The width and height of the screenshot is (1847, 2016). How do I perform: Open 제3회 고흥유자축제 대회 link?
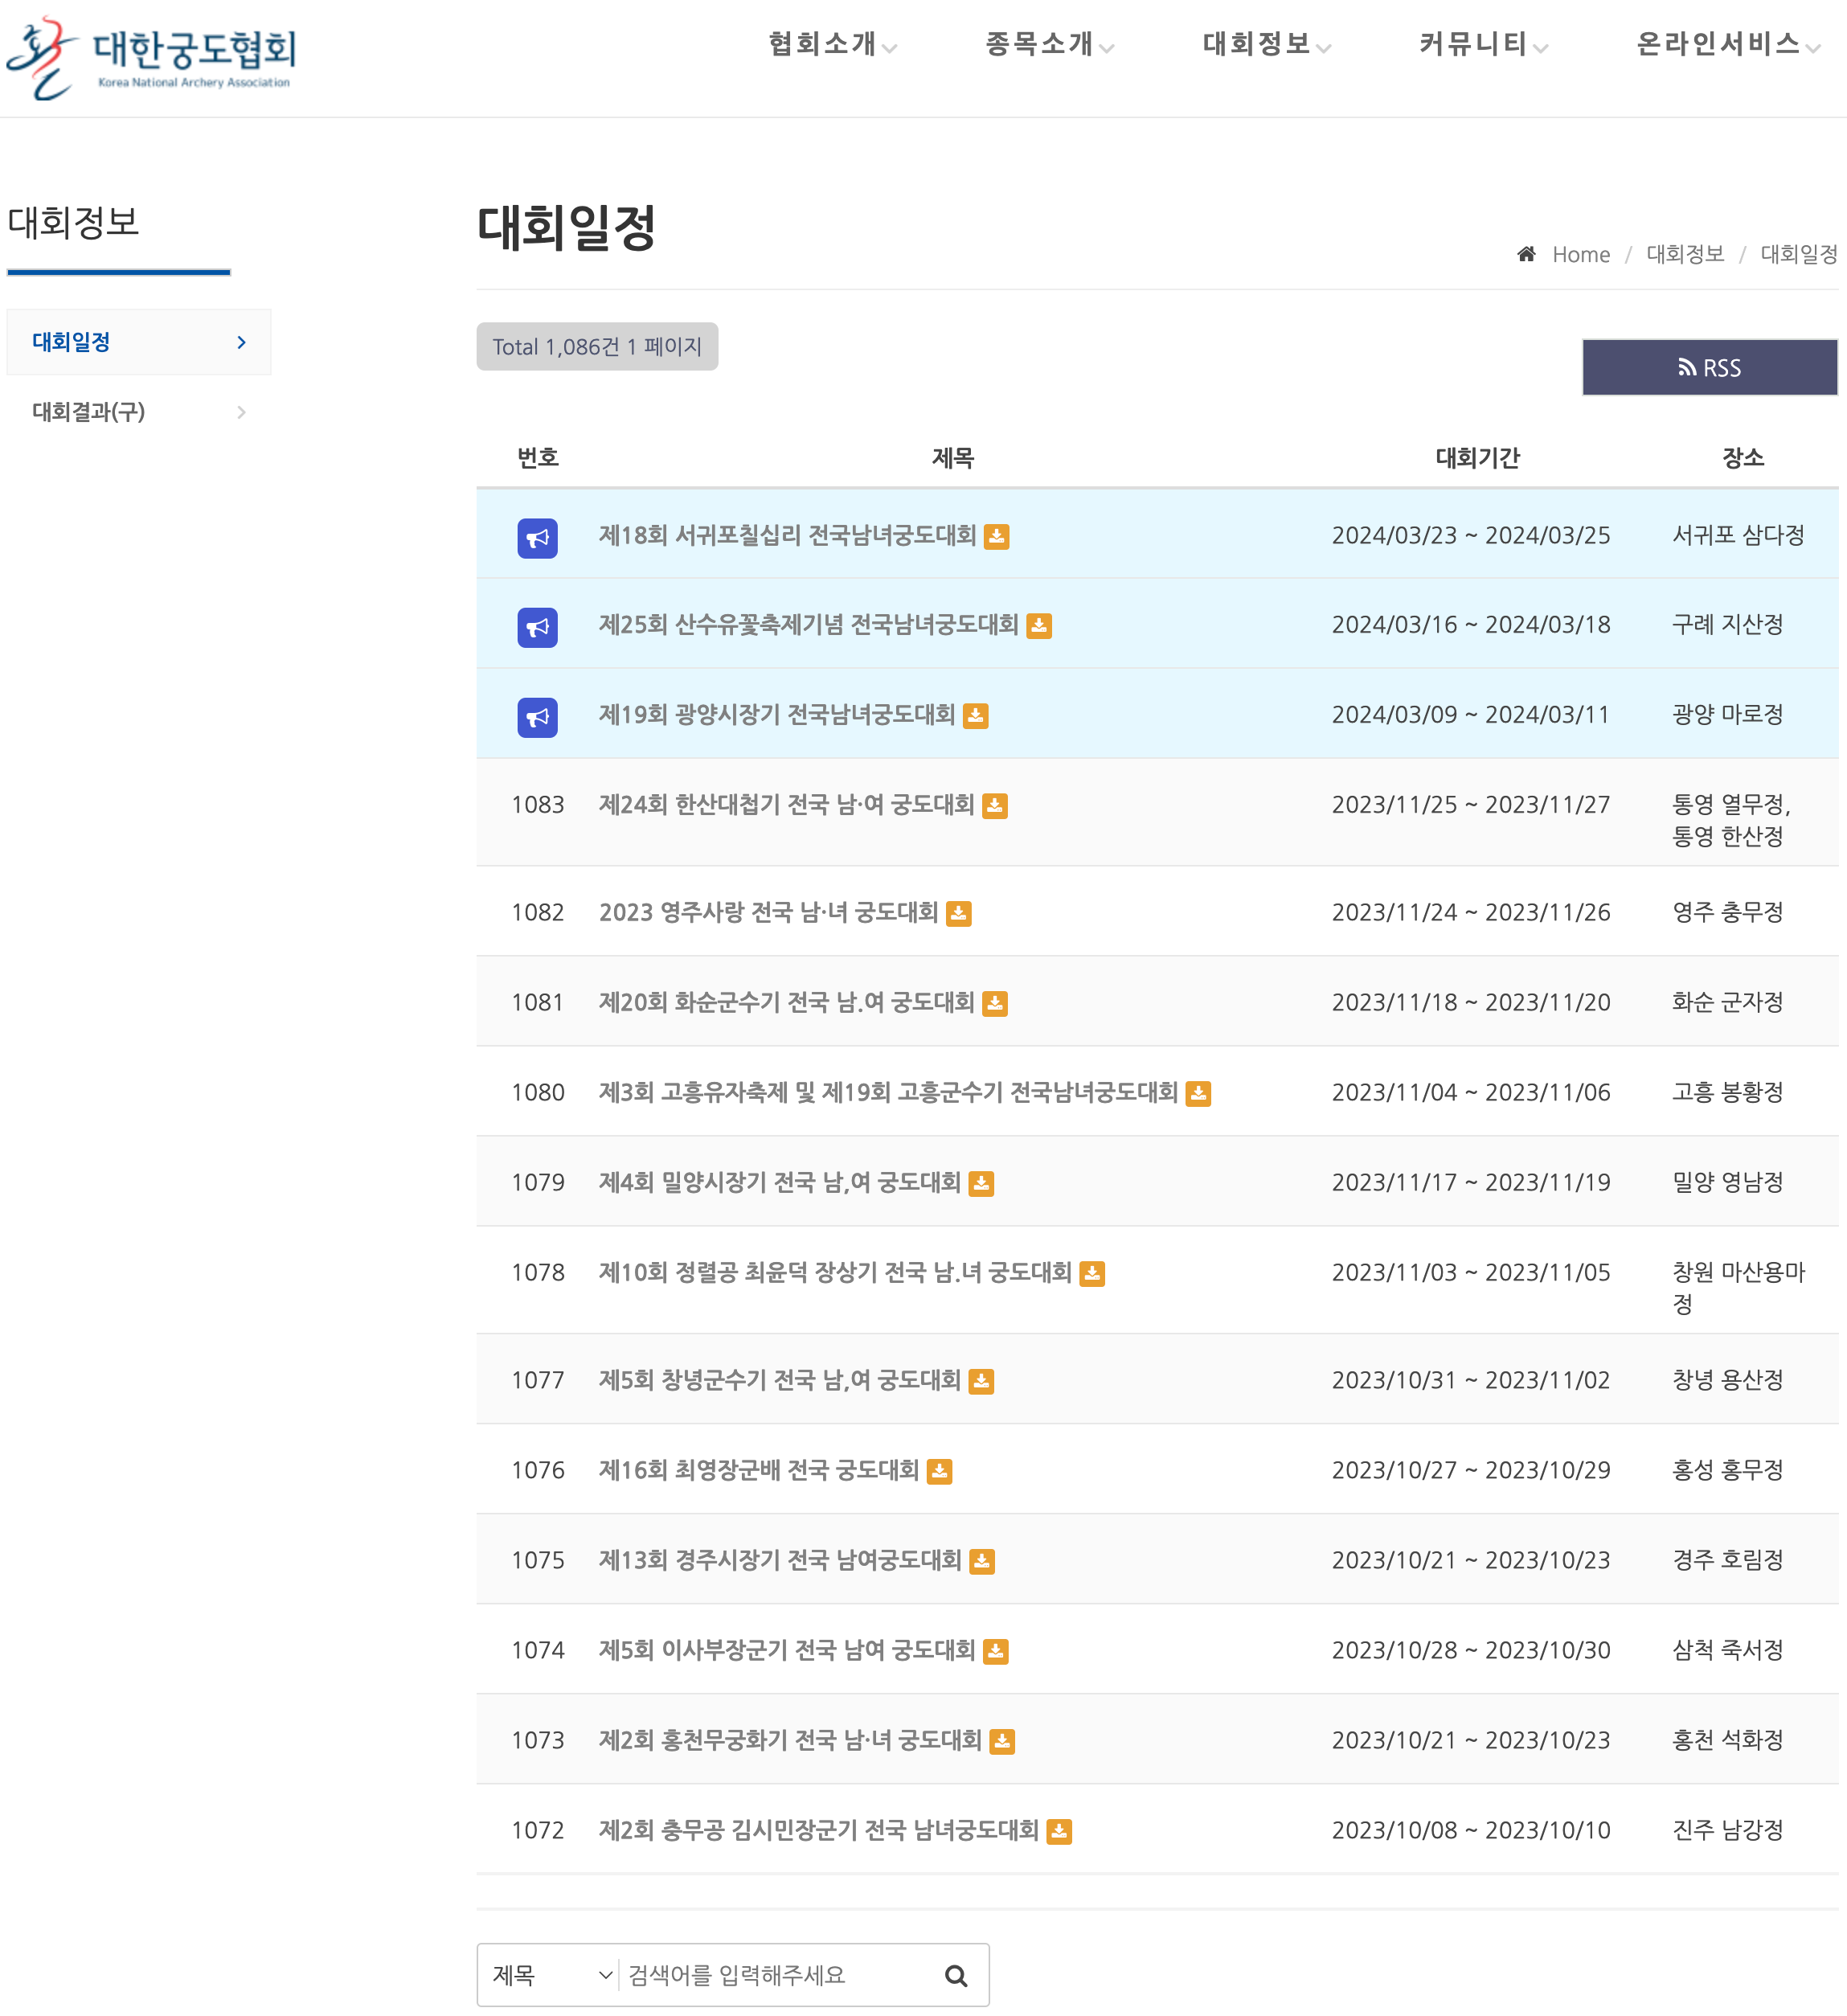(887, 1092)
